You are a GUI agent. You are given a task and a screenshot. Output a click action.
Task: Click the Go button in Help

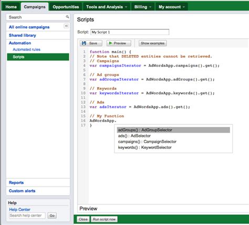(52, 216)
